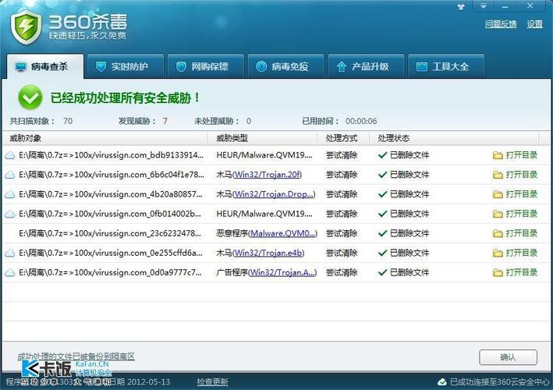Click the cloud security connection status icon

click(442, 382)
